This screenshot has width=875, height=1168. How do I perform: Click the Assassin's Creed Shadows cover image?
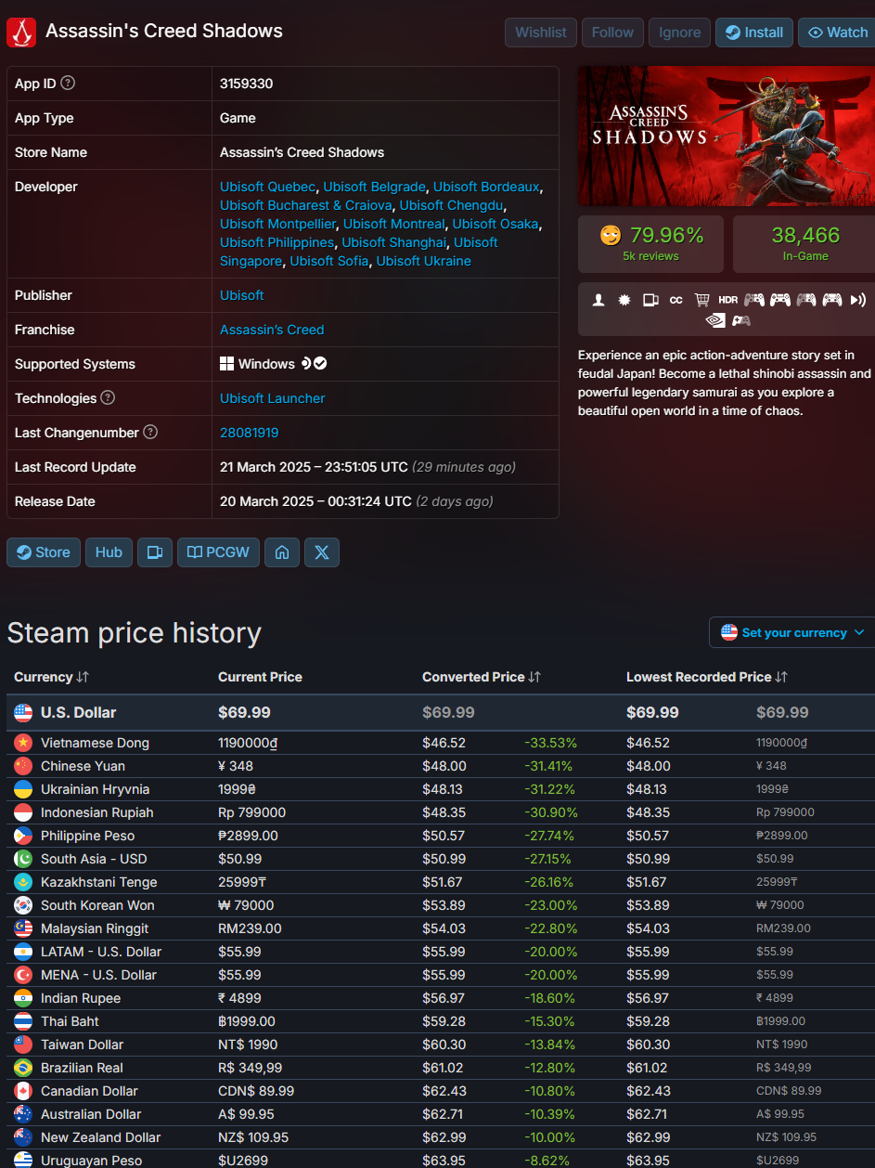[x=726, y=136]
